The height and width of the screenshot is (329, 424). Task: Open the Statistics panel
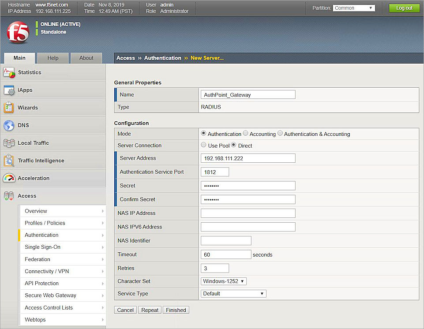click(29, 72)
